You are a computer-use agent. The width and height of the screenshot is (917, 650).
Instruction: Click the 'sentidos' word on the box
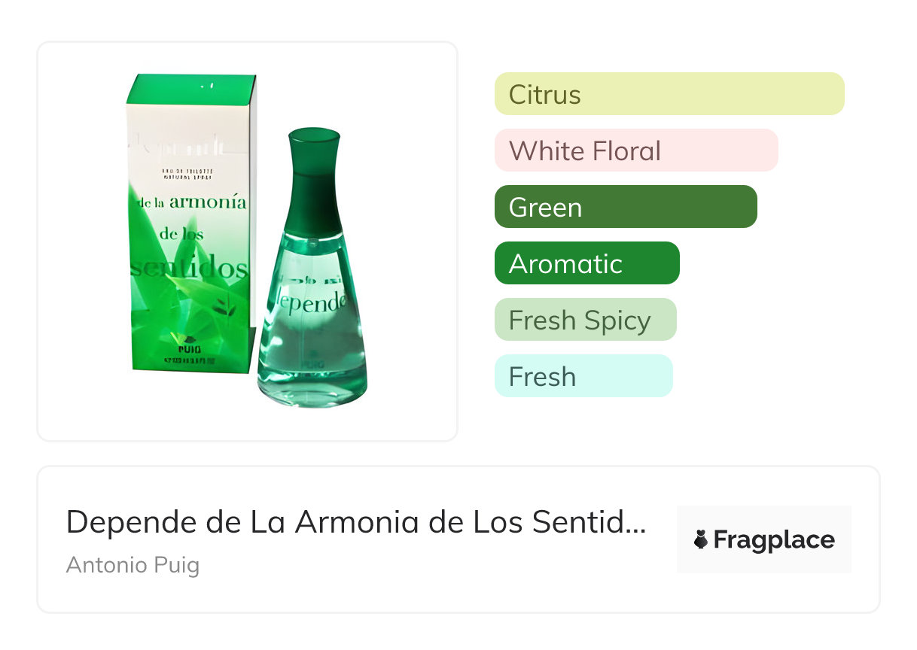[x=190, y=268]
